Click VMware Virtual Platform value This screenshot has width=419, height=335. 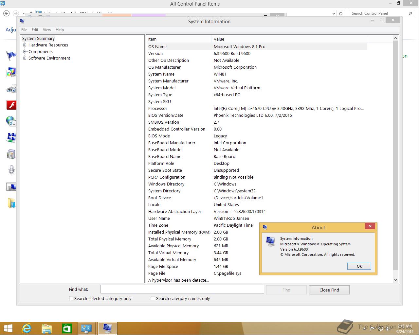pyautogui.click(x=237, y=88)
